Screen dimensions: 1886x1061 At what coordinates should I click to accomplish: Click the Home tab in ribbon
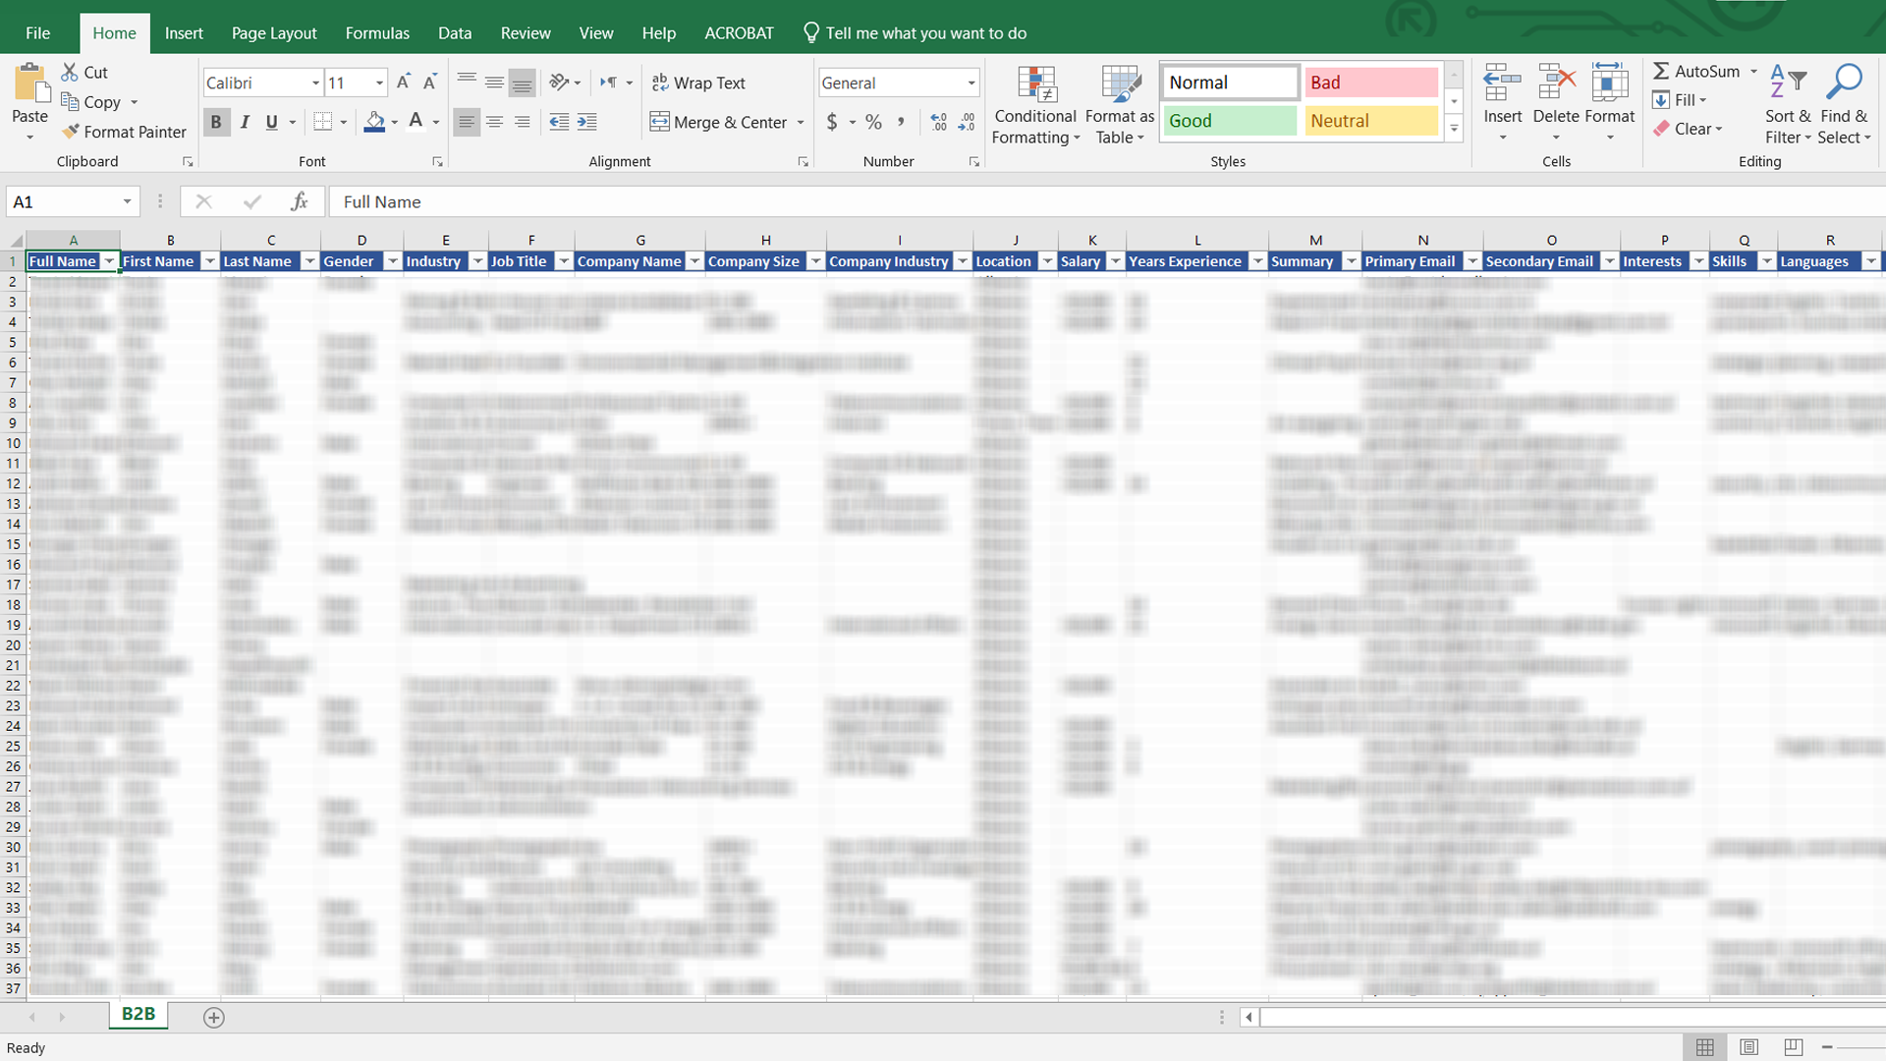click(x=114, y=32)
